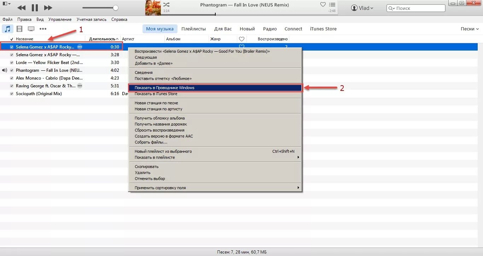Viewport: 483px width, 256px height.
Task: Uncheck the Lorde Yellow Flicker Beat track
Action: pyautogui.click(x=12, y=63)
